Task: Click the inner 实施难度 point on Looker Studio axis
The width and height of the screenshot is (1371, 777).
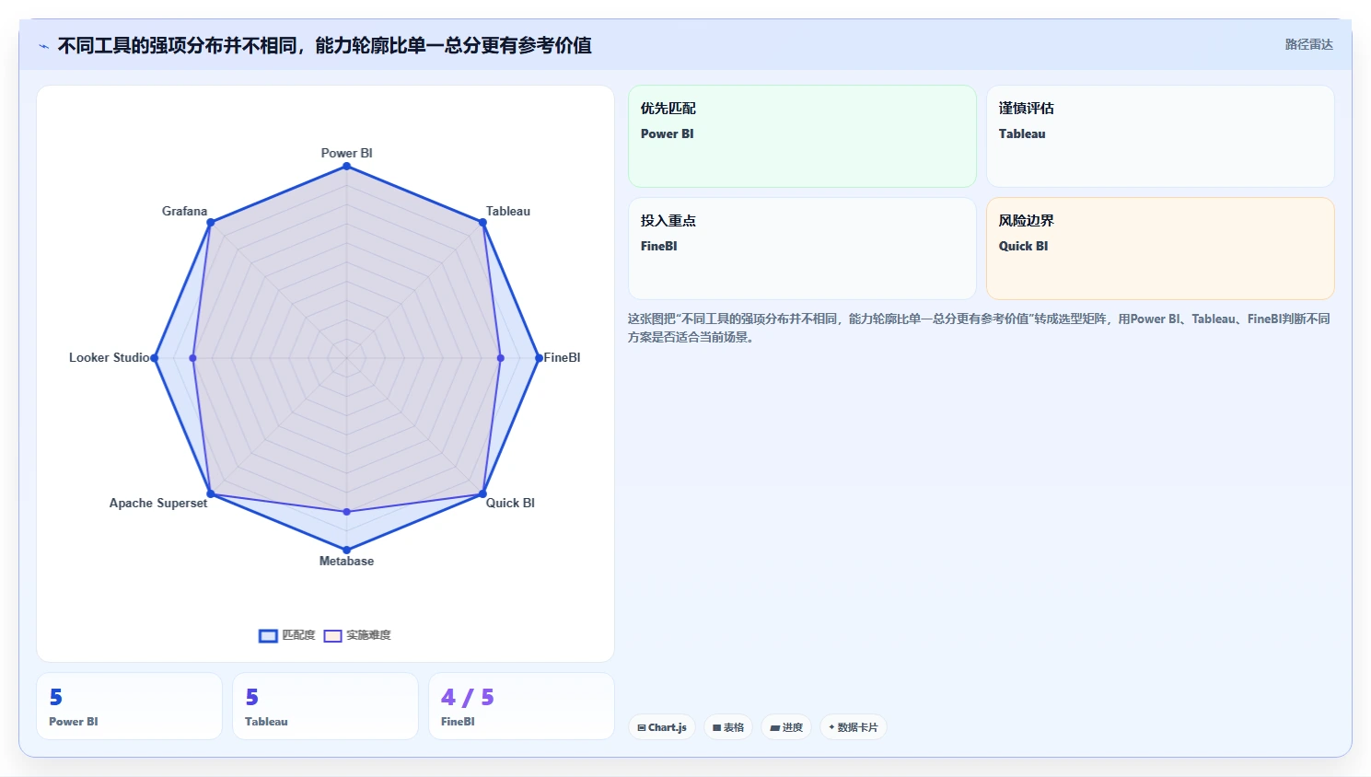Action: [x=193, y=357]
